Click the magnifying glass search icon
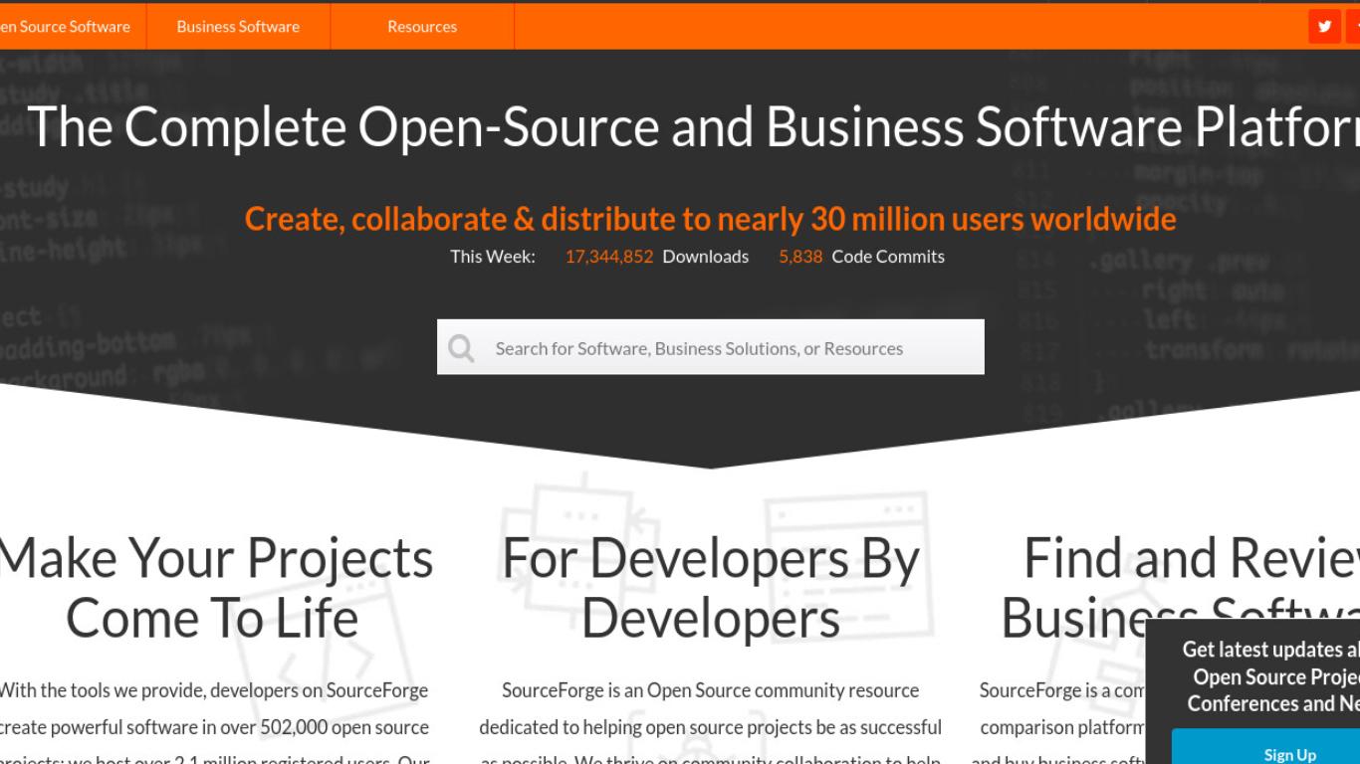 [x=461, y=348]
